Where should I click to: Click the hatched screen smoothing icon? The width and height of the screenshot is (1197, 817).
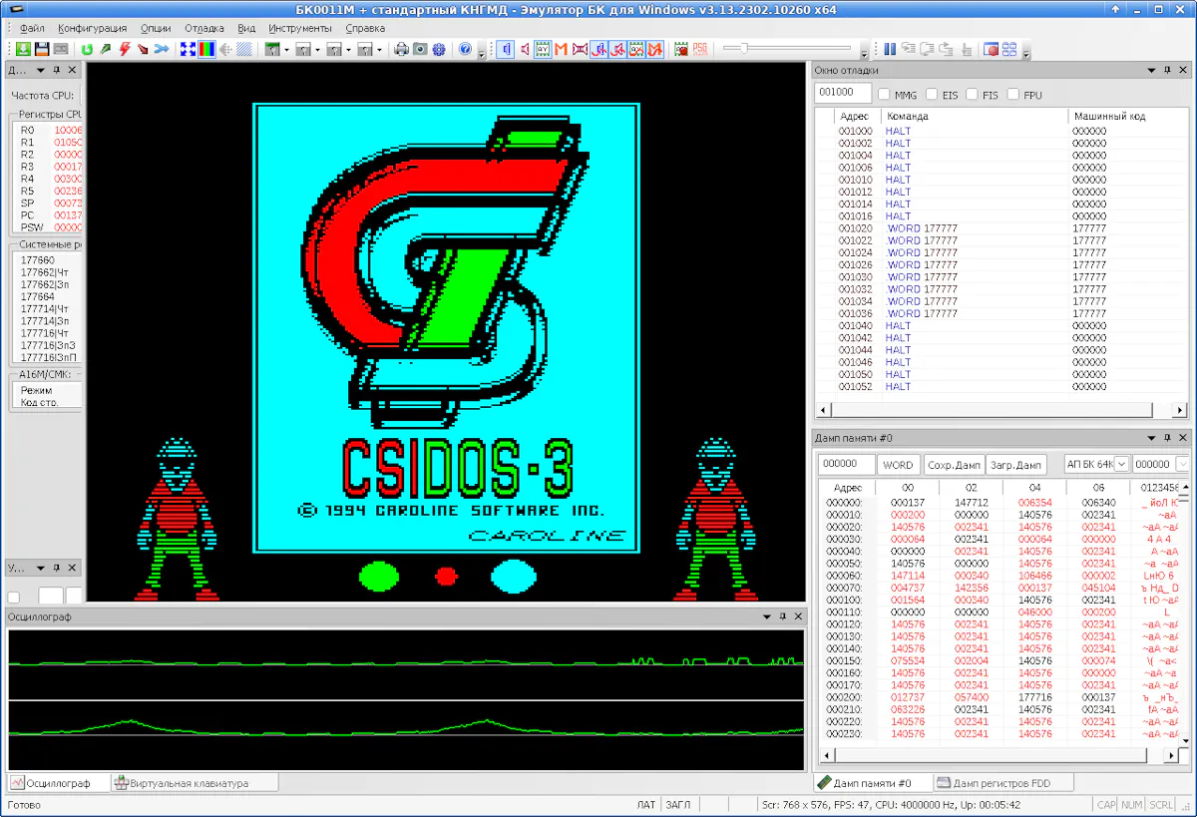point(244,49)
